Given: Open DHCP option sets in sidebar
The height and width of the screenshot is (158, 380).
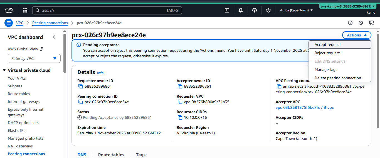Looking at the screenshot, I should coord(23,123).
